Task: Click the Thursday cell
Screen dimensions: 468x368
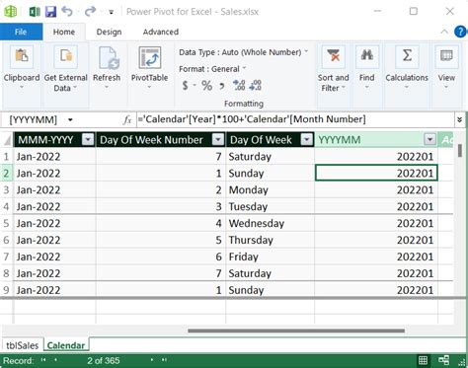Action: coord(270,240)
